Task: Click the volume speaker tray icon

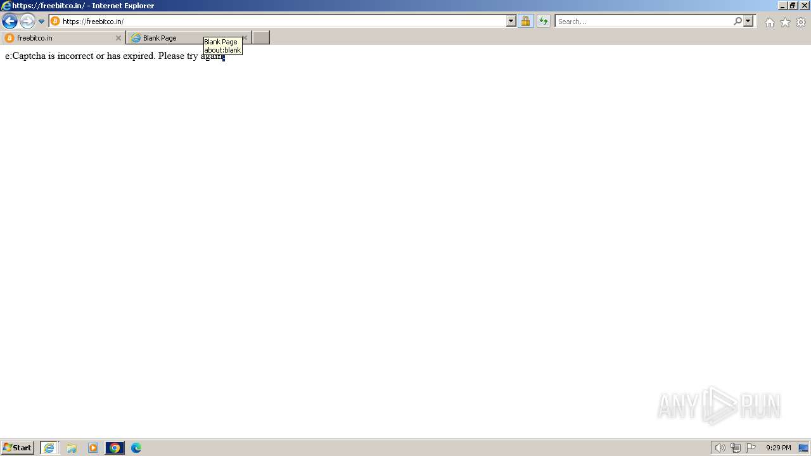Action: pyautogui.click(x=720, y=448)
